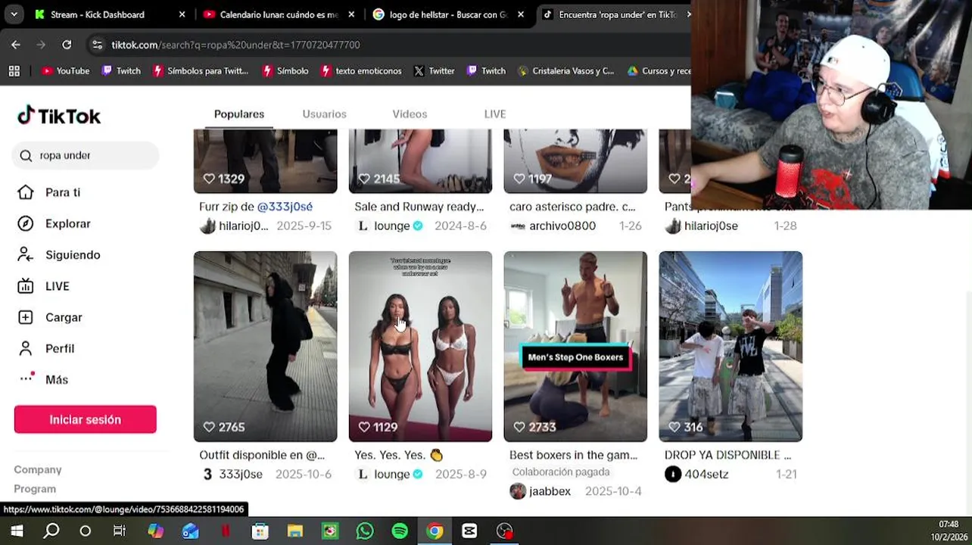
Task: Open the @333j0sé mention link
Action: click(x=285, y=207)
